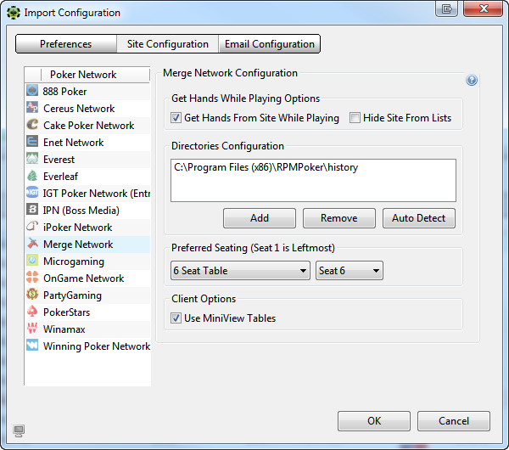Click the Merge Network icon
509x450 pixels.
pyautogui.click(x=32, y=244)
